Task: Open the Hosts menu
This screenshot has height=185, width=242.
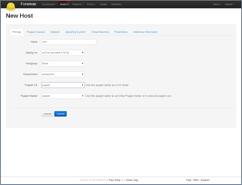Action: [64, 4]
